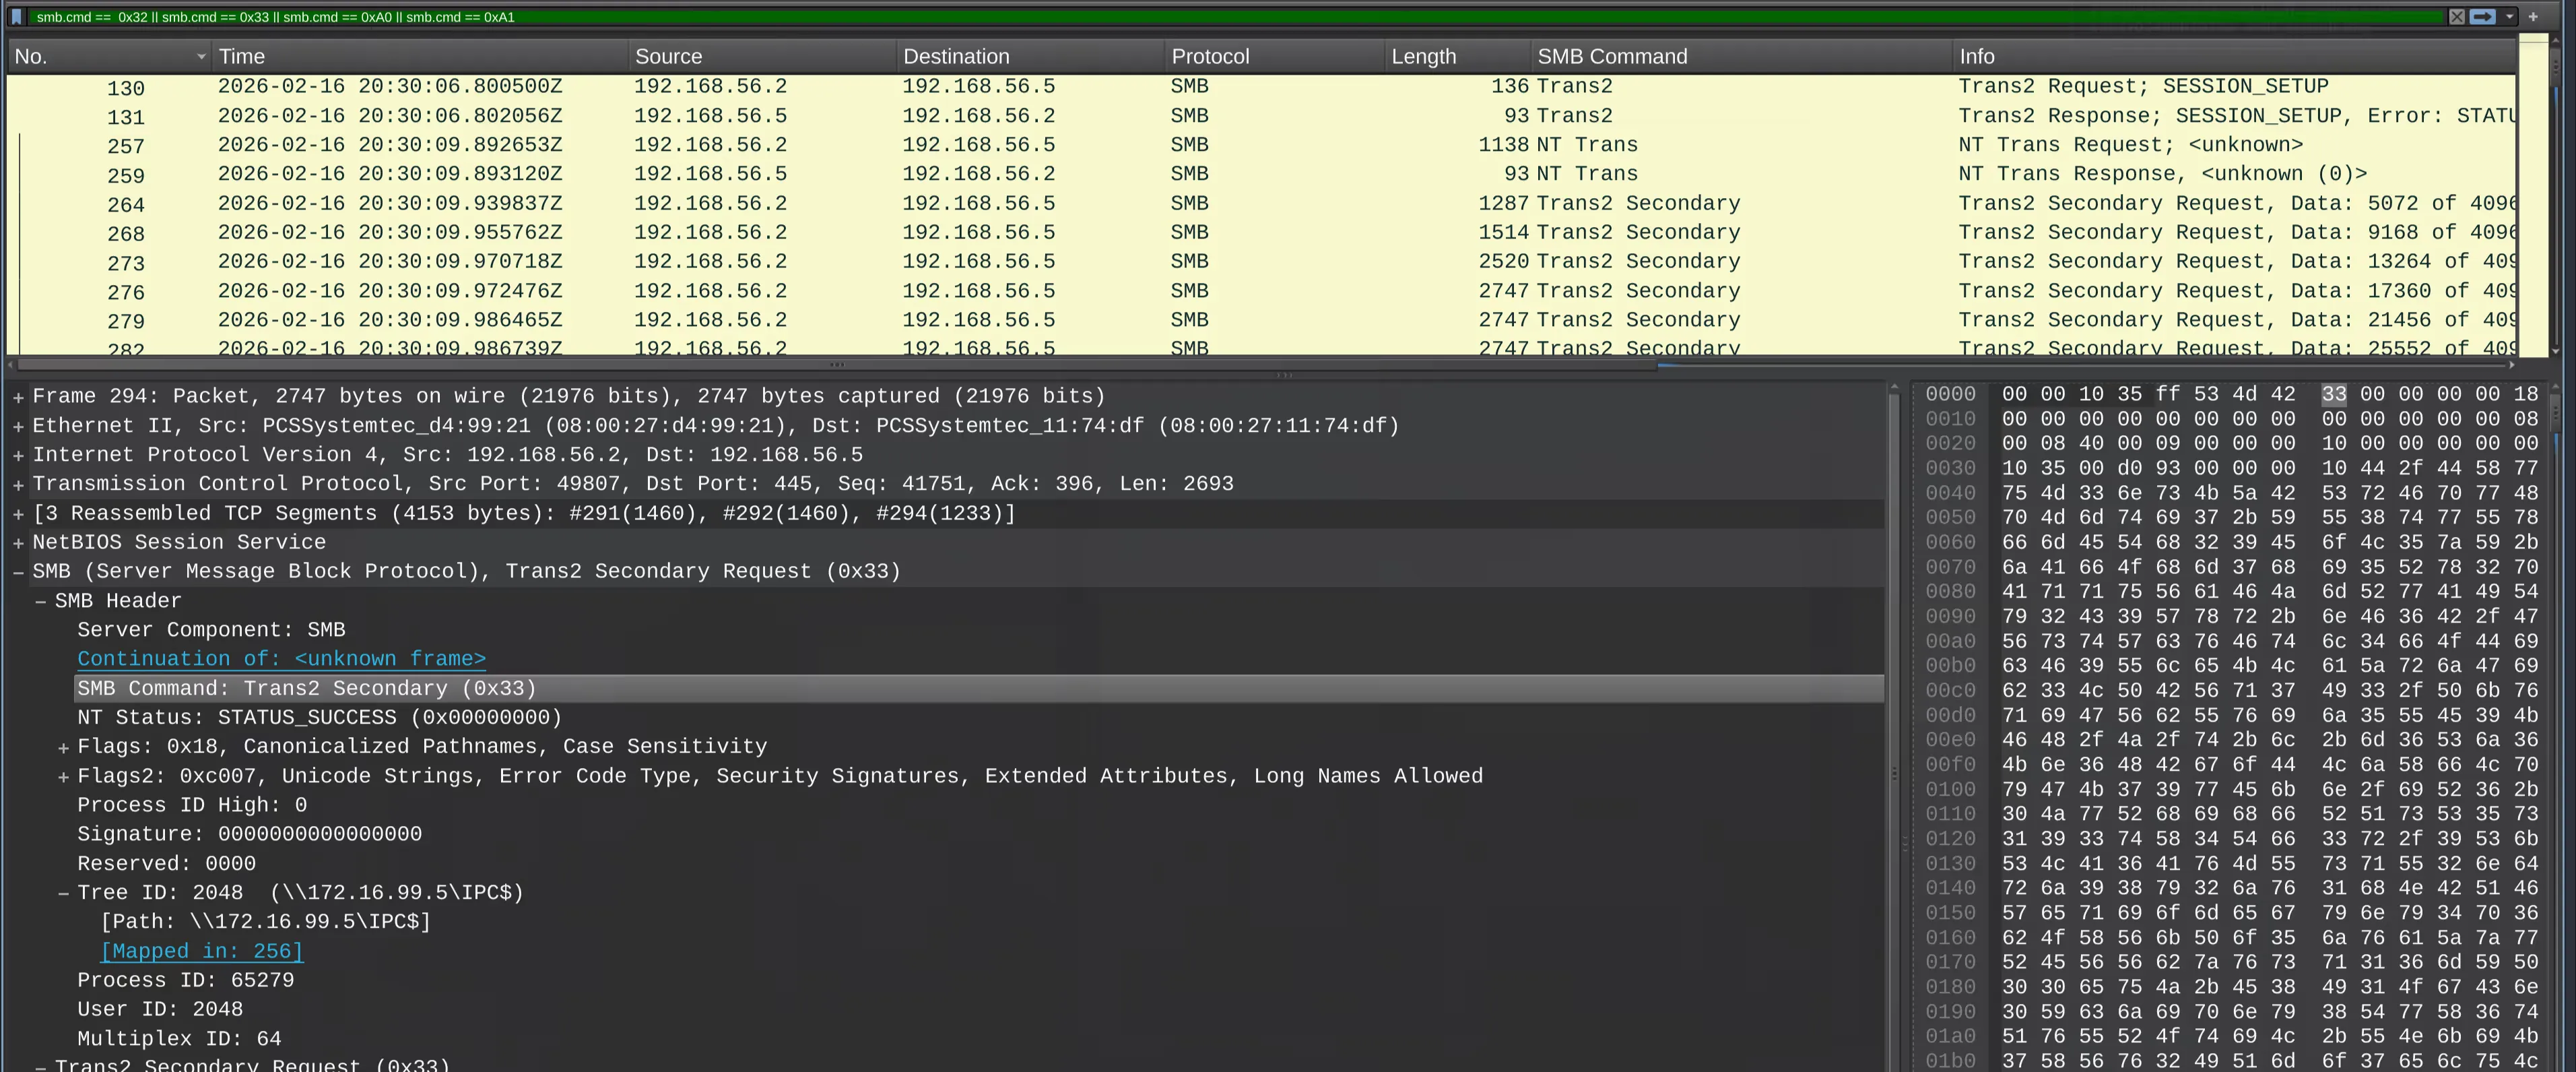
Task: Click the plus icon to add a filter button
Action: pos(2534,16)
